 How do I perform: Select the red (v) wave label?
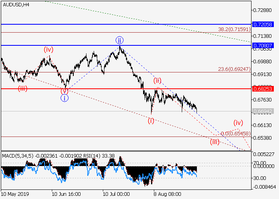[x=65, y=91]
